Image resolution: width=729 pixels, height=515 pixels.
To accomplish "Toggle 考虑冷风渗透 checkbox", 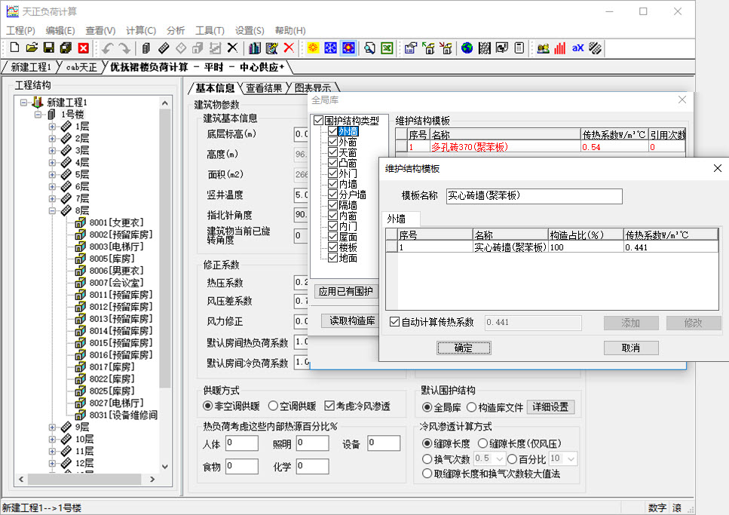I will [x=329, y=406].
